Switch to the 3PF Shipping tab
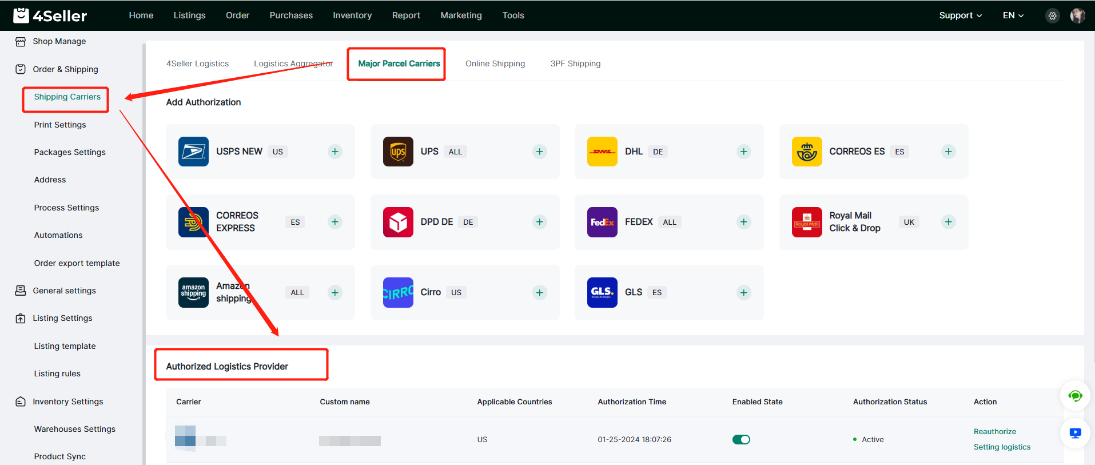This screenshot has width=1095, height=465. tap(575, 63)
